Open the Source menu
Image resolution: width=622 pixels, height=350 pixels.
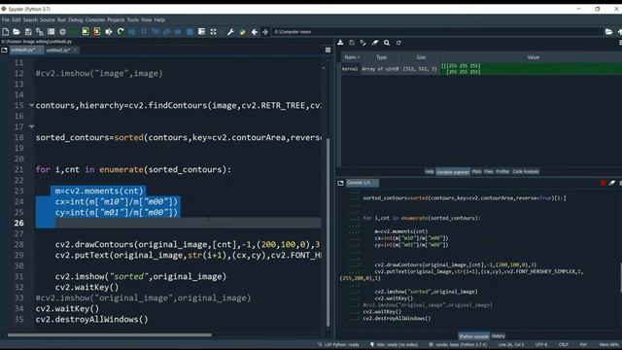click(48, 19)
